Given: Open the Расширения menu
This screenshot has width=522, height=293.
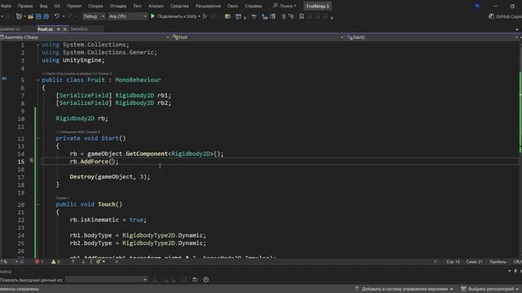Looking at the screenshot, I should (208, 6).
